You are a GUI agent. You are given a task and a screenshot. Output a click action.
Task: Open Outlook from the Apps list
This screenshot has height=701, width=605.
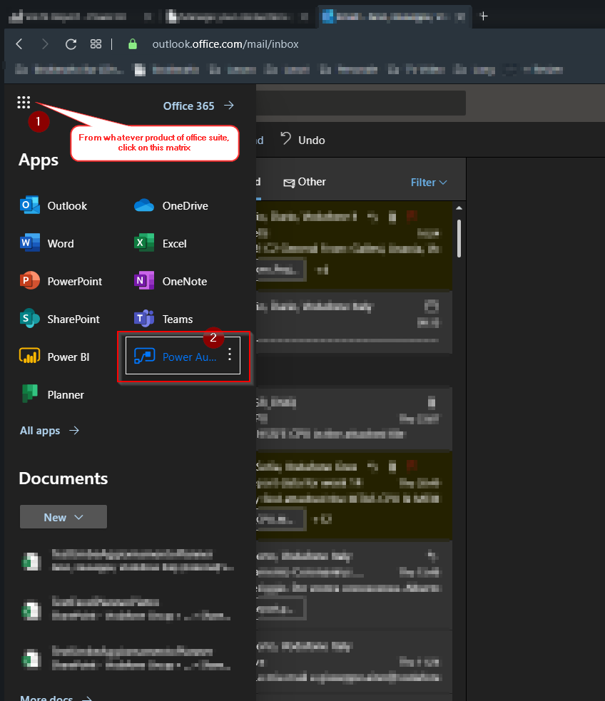[54, 206]
